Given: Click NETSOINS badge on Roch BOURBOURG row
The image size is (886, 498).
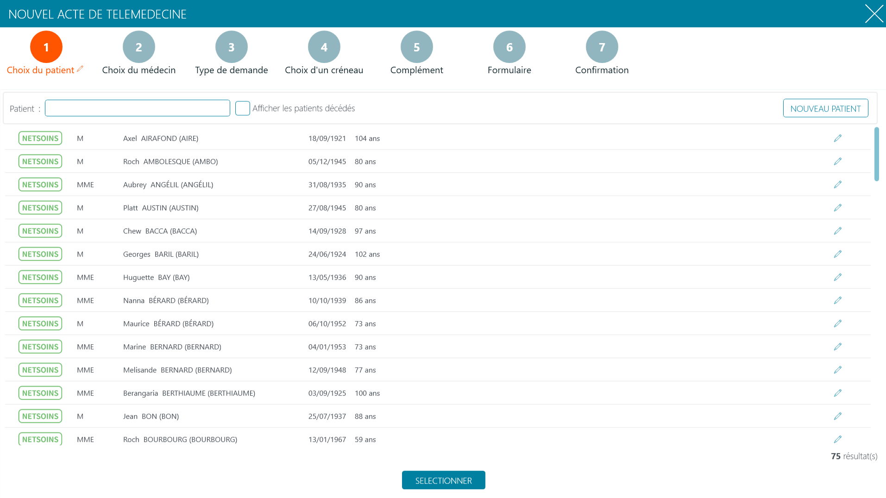Looking at the screenshot, I should click(40, 439).
